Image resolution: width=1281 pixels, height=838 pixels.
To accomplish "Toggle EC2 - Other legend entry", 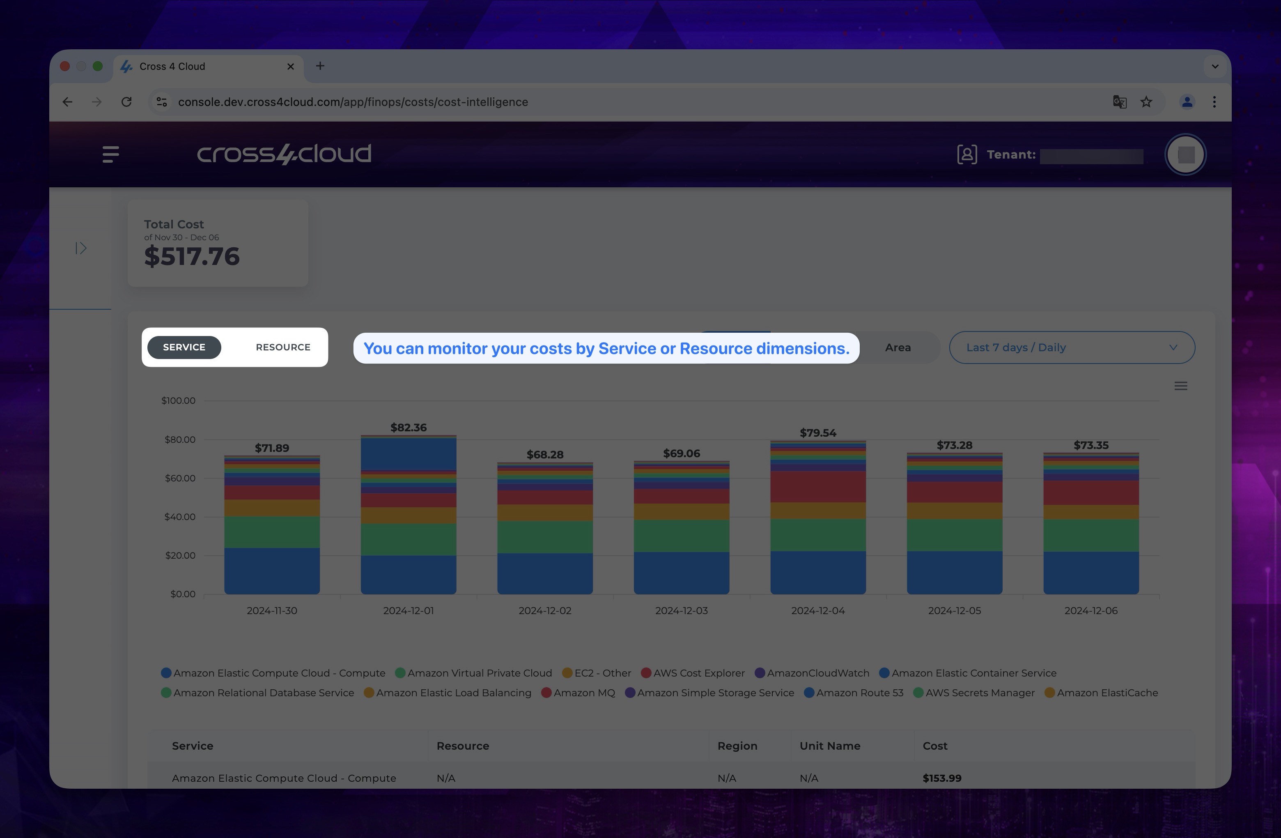I will [x=597, y=673].
